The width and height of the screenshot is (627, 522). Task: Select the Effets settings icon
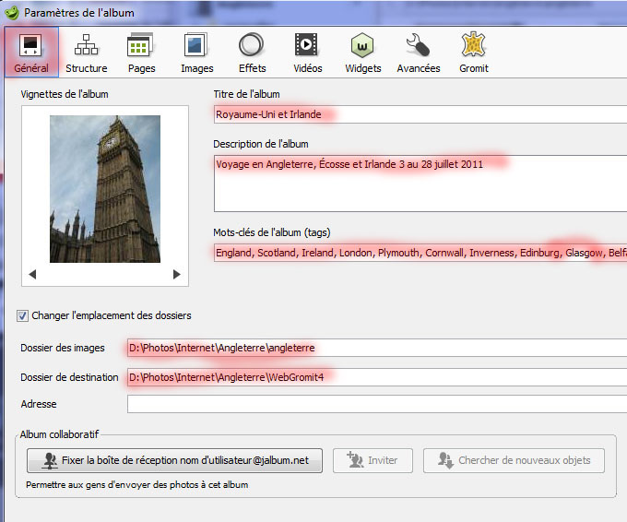tap(252, 53)
